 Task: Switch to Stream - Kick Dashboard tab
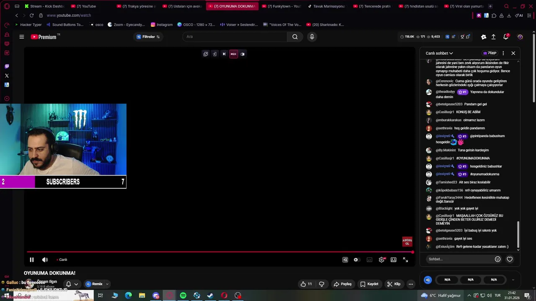point(44,6)
